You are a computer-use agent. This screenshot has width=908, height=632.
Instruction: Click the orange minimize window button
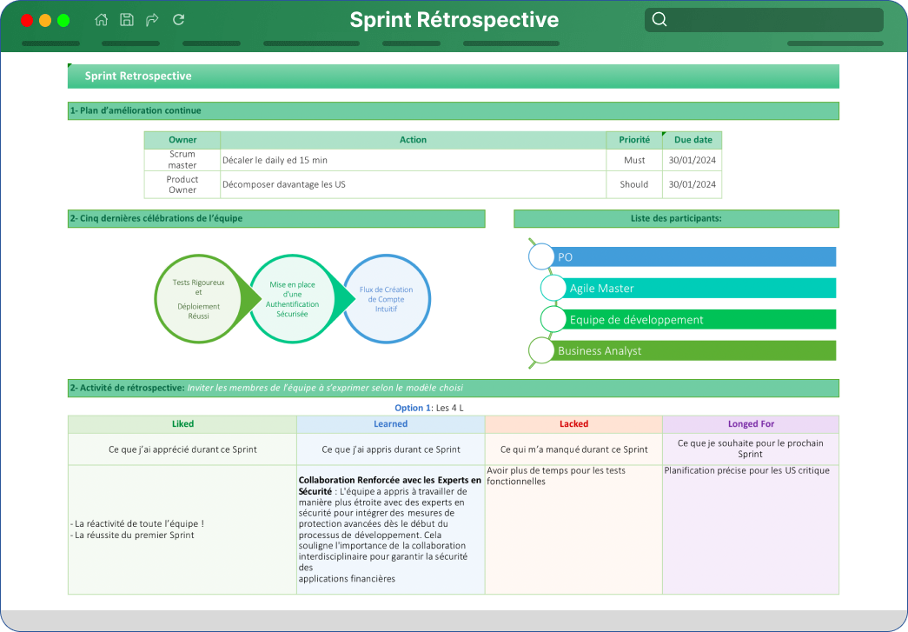click(x=45, y=20)
